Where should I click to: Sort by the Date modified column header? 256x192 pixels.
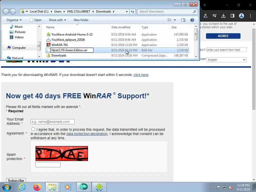click(x=121, y=27)
